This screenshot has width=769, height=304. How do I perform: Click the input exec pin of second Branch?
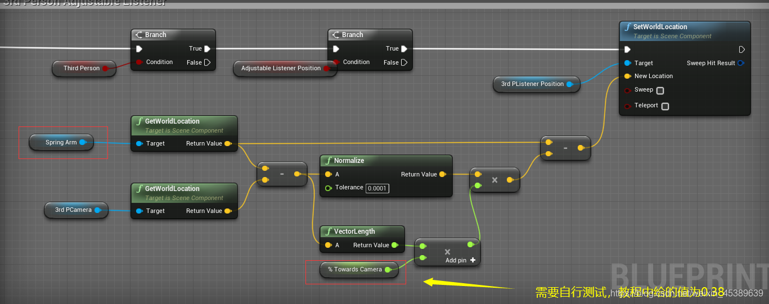click(x=336, y=49)
